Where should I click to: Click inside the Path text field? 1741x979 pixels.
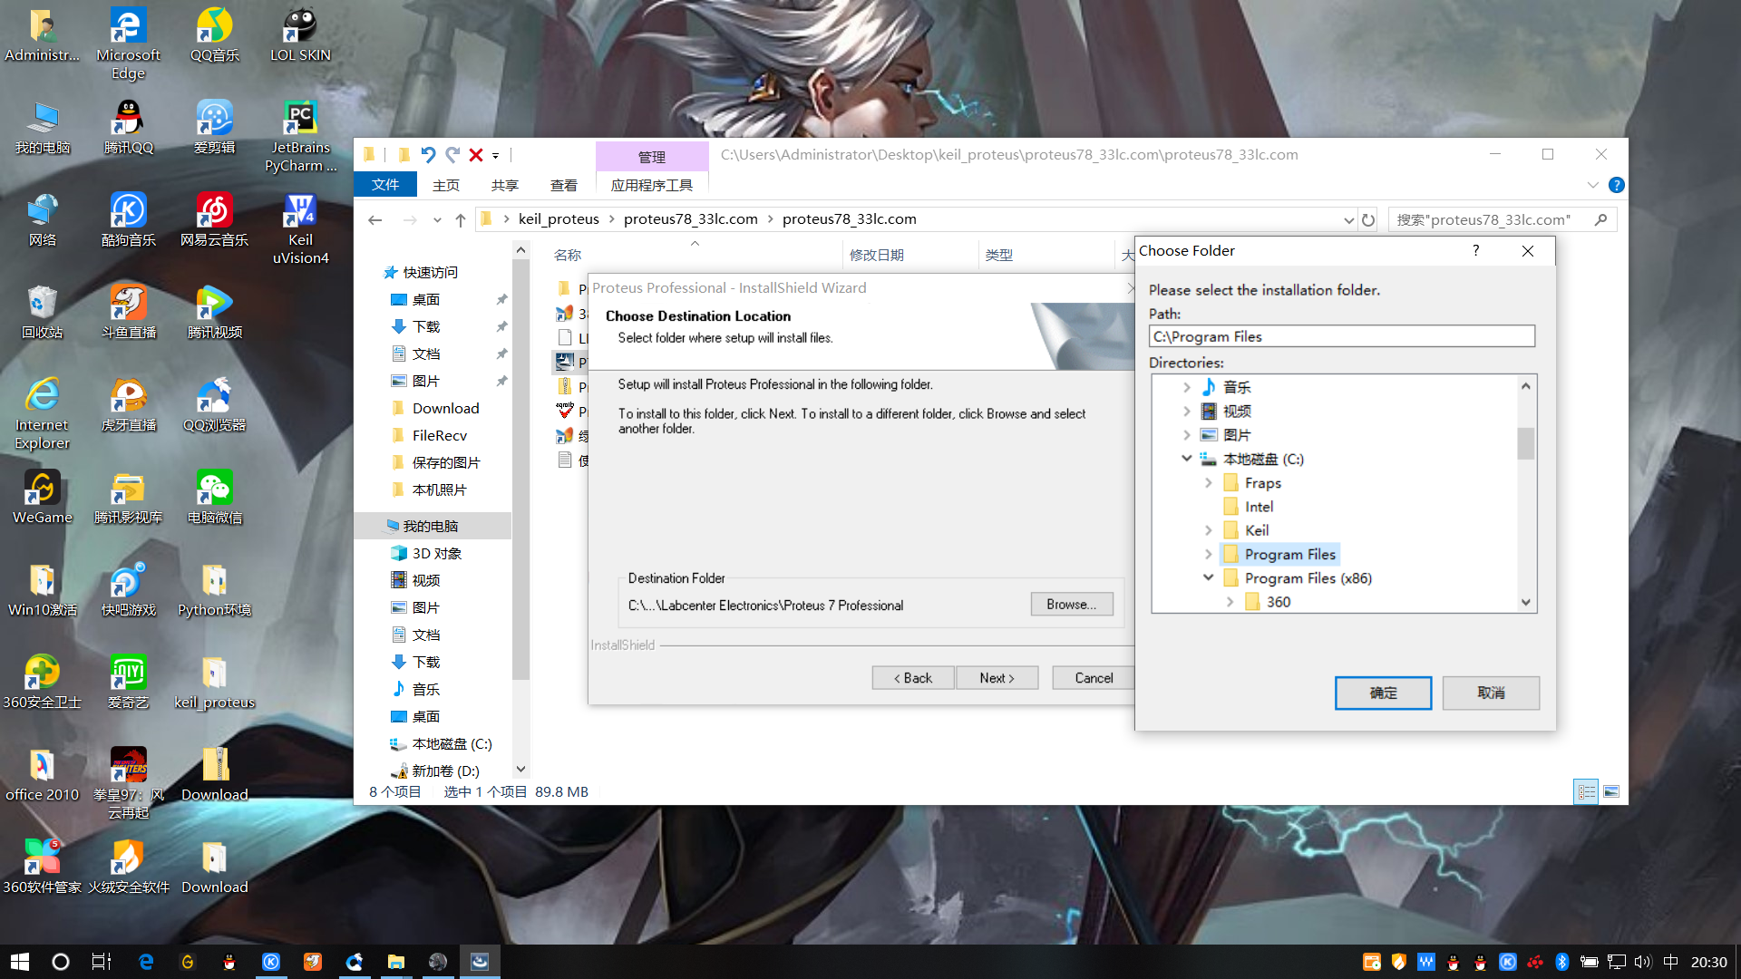tap(1340, 336)
